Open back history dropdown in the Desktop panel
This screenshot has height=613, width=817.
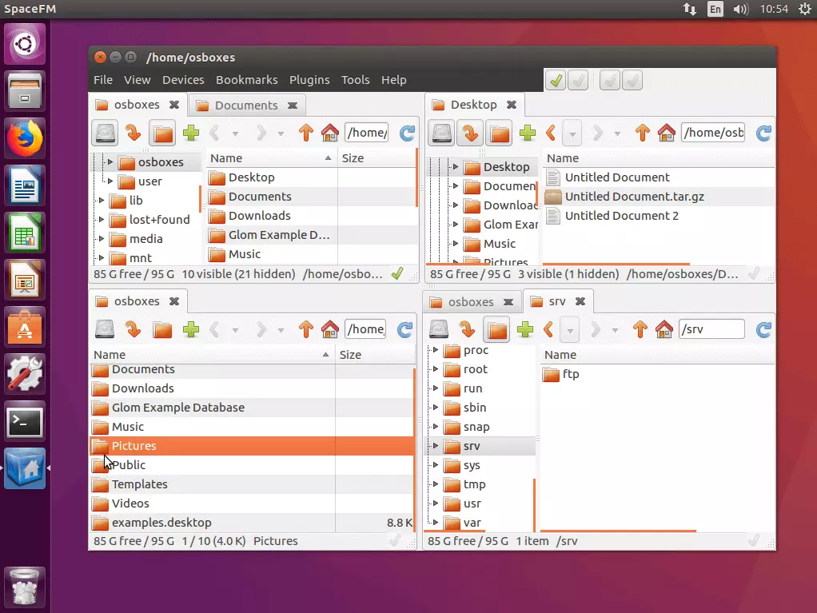pyautogui.click(x=572, y=133)
